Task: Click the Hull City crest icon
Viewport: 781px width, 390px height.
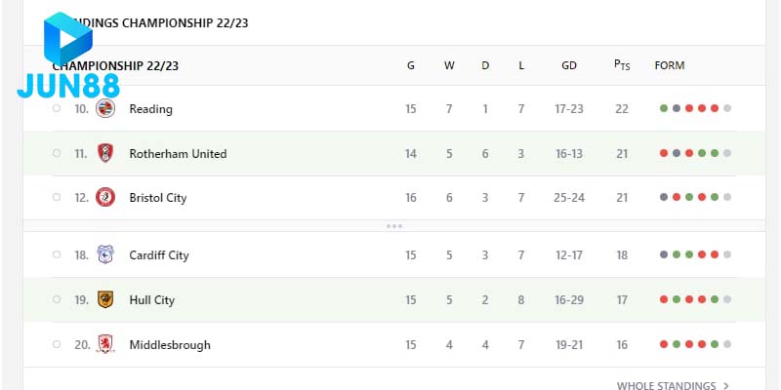Action: pyautogui.click(x=105, y=300)
